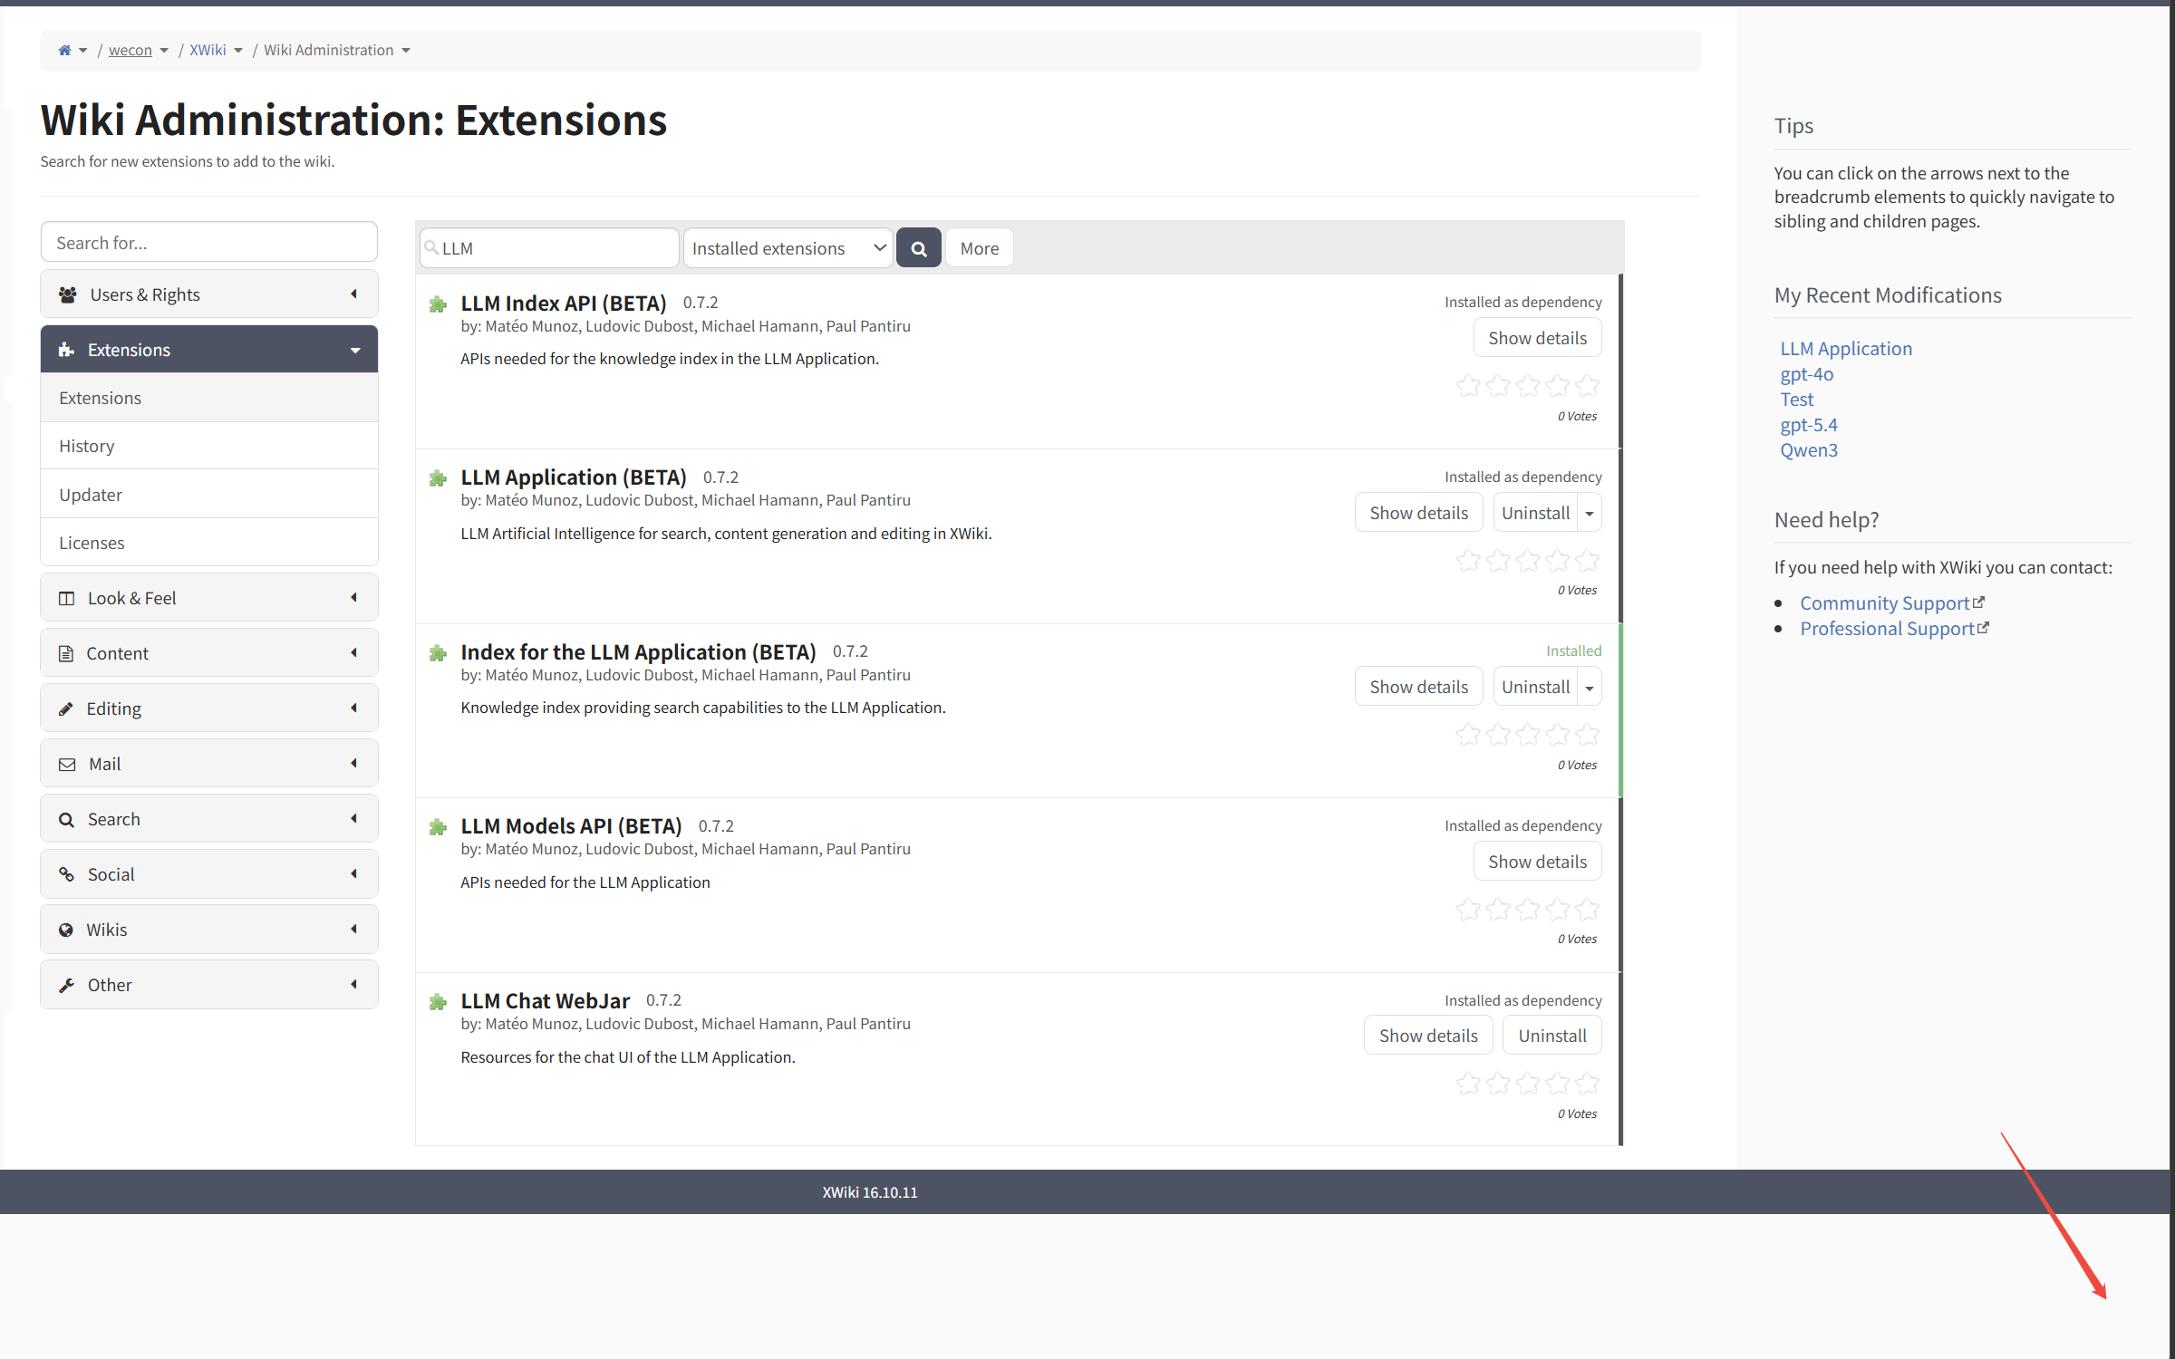2175x1359 pixels.
Task: Click the puzzle icon beside LLM Chat WebJar
Action: click(x=439, y=1002)
